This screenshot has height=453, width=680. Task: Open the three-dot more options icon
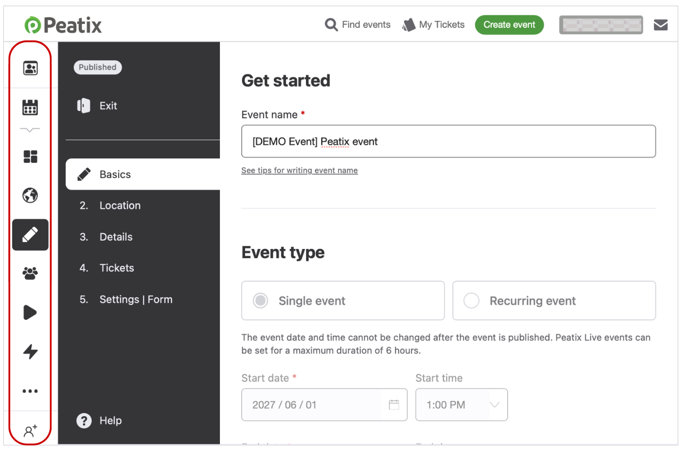30,391
